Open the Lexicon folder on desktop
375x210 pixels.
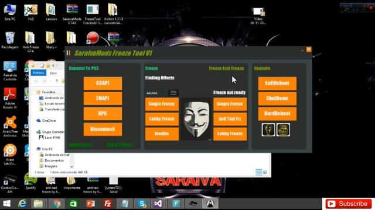(51, 12)
